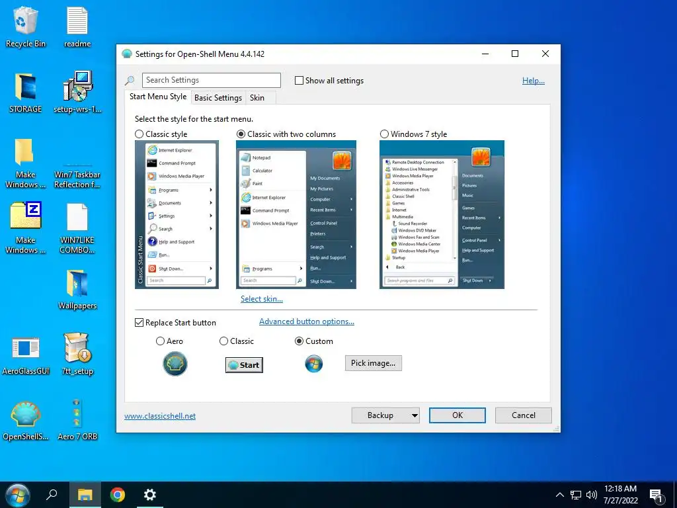Show hidden tray icons chevron
Viewport: 677px width, 508px height.
click(x=559, y=495)
